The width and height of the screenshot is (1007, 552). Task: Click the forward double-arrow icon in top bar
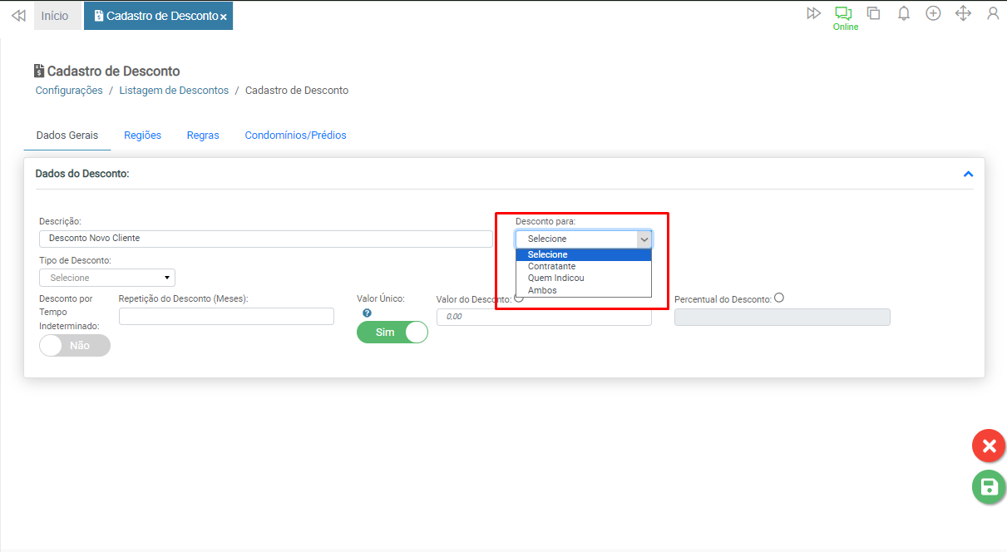point(813,13)
